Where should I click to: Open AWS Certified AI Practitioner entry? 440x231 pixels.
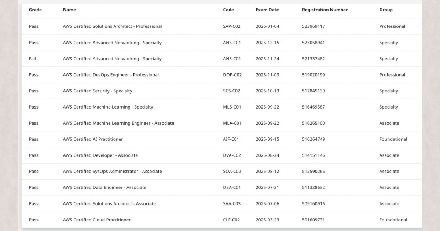93,139
